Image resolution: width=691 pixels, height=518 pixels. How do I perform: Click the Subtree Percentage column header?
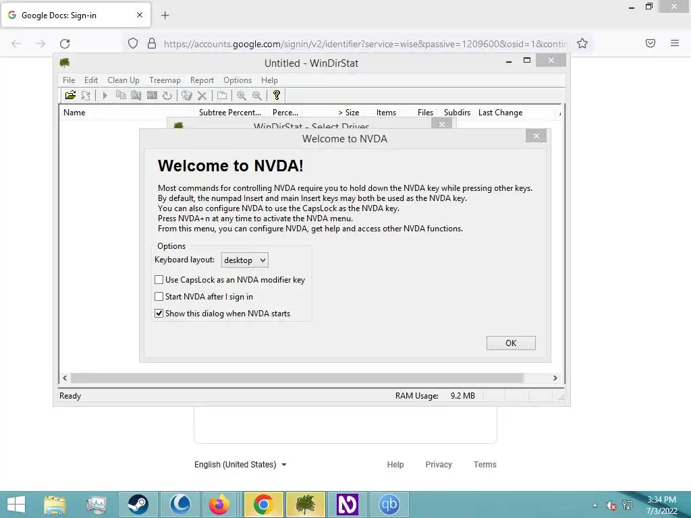click(230, 113)
